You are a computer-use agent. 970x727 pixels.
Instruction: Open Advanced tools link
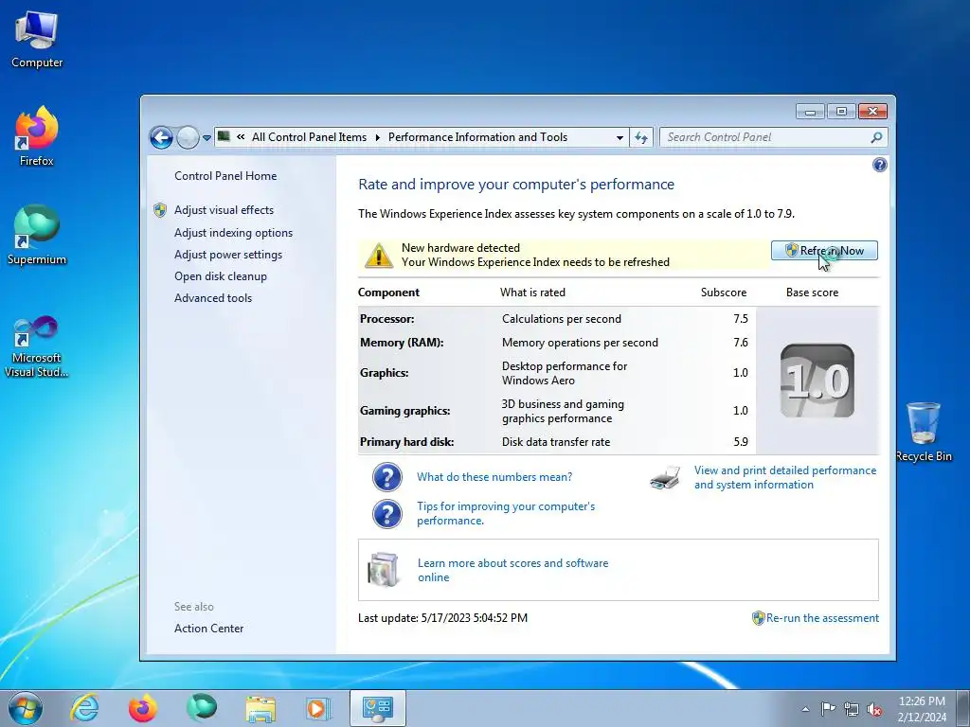(213, 298)
